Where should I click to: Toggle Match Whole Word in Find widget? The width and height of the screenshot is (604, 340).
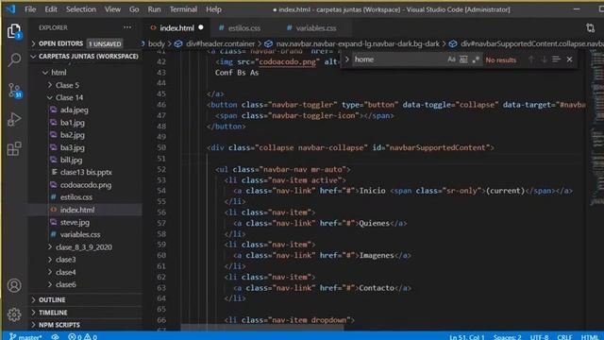click(x=463, y=59)
